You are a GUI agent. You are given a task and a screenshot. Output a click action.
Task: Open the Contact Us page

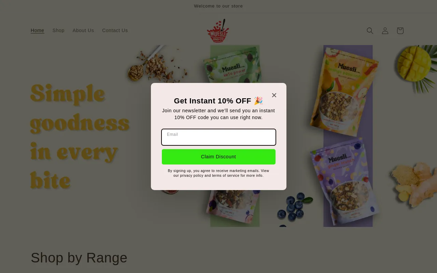[x=115, y=30]
